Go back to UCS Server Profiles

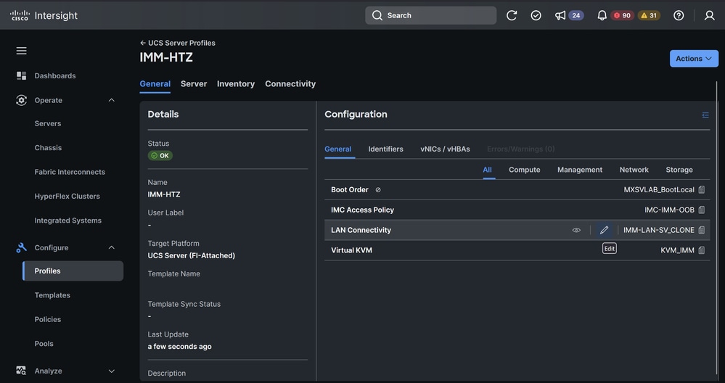pyautogui.click(x=178, y=43)
